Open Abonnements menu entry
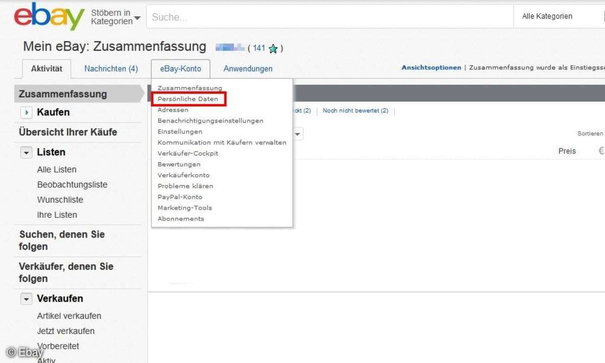The height and width of the screenshot is (363, 605). click(180, 219)
